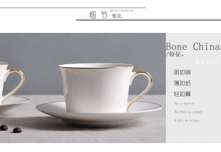The image size is (221, 152).
Task: Click the partially visible cup on the left
Action: 8,83
